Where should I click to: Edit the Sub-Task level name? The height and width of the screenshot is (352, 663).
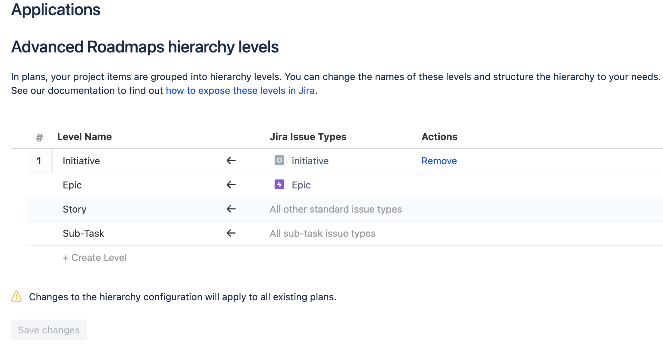(83, 233)
